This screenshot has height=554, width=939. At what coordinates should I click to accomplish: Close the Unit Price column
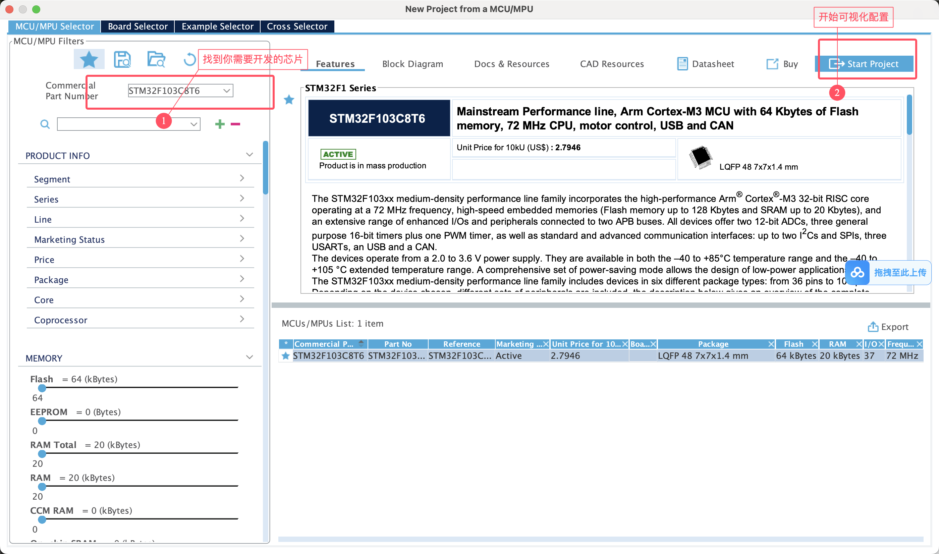pos(625,344)
